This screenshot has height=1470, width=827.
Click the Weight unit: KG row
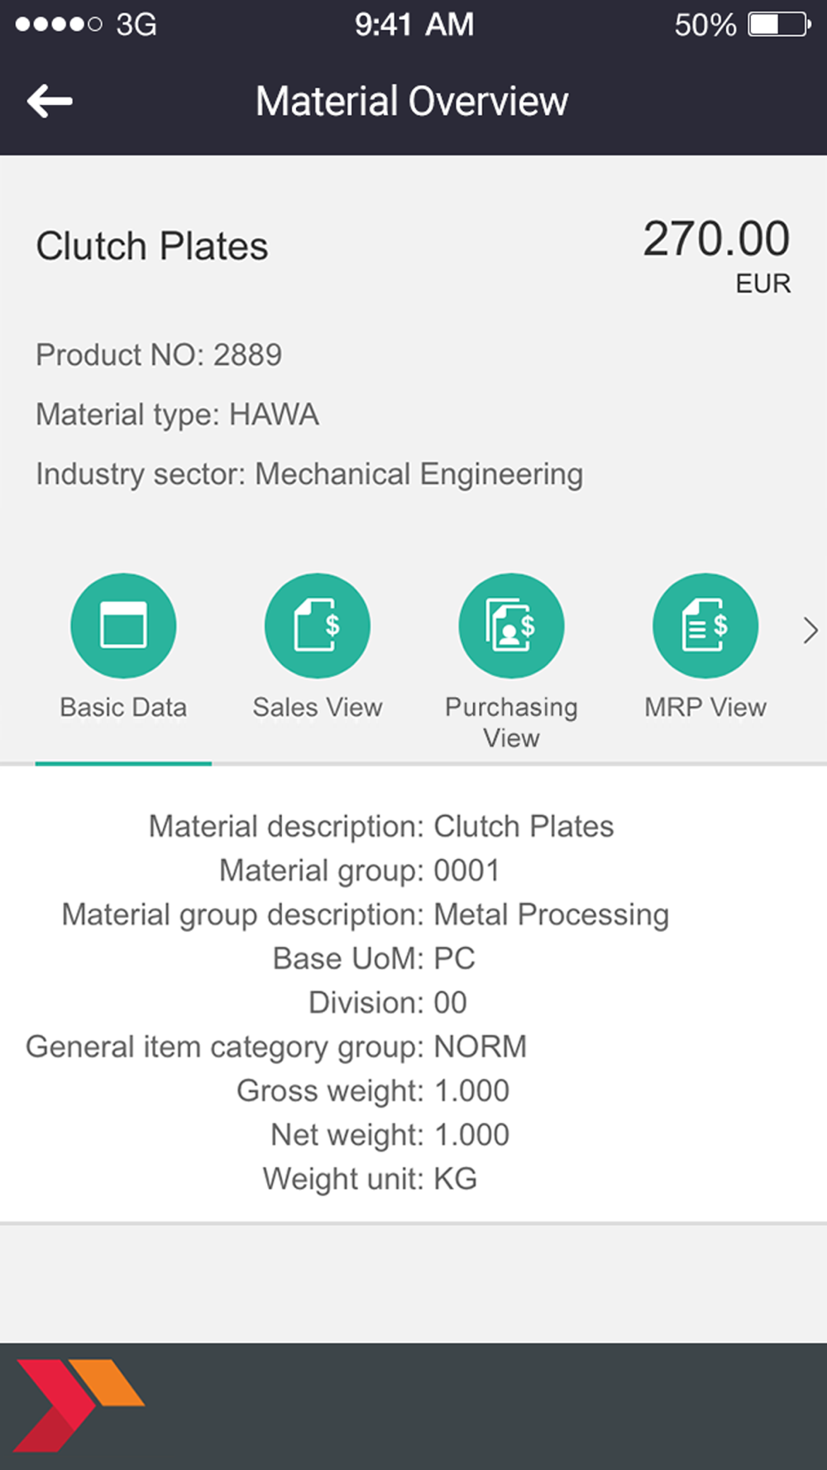(x=370, y=1179)
